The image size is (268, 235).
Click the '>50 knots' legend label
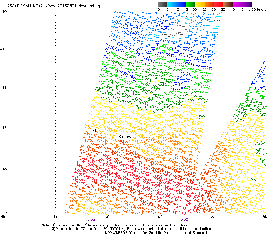click(257, 10)
